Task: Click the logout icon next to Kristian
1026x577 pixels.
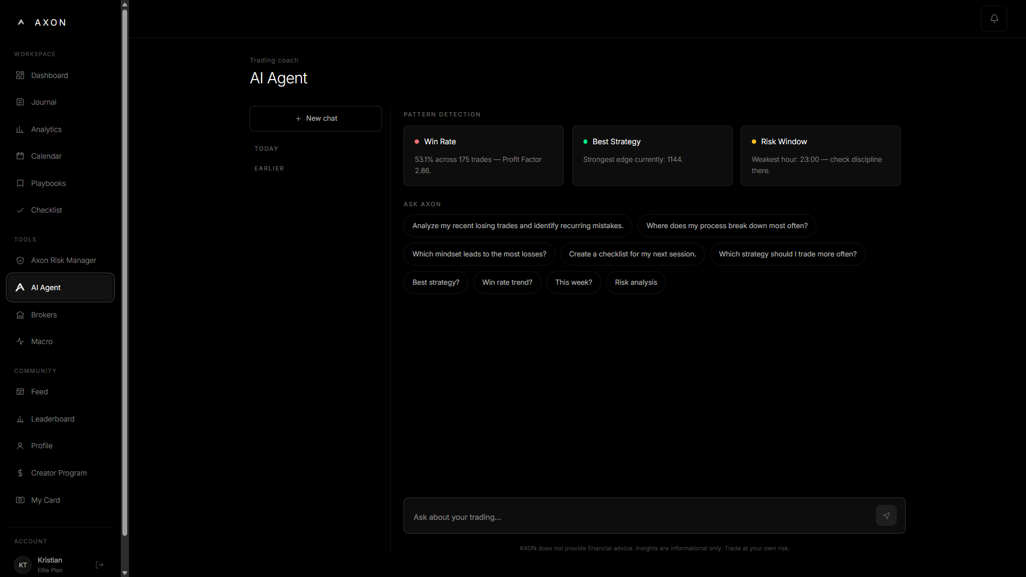Action: coord(99,565)
